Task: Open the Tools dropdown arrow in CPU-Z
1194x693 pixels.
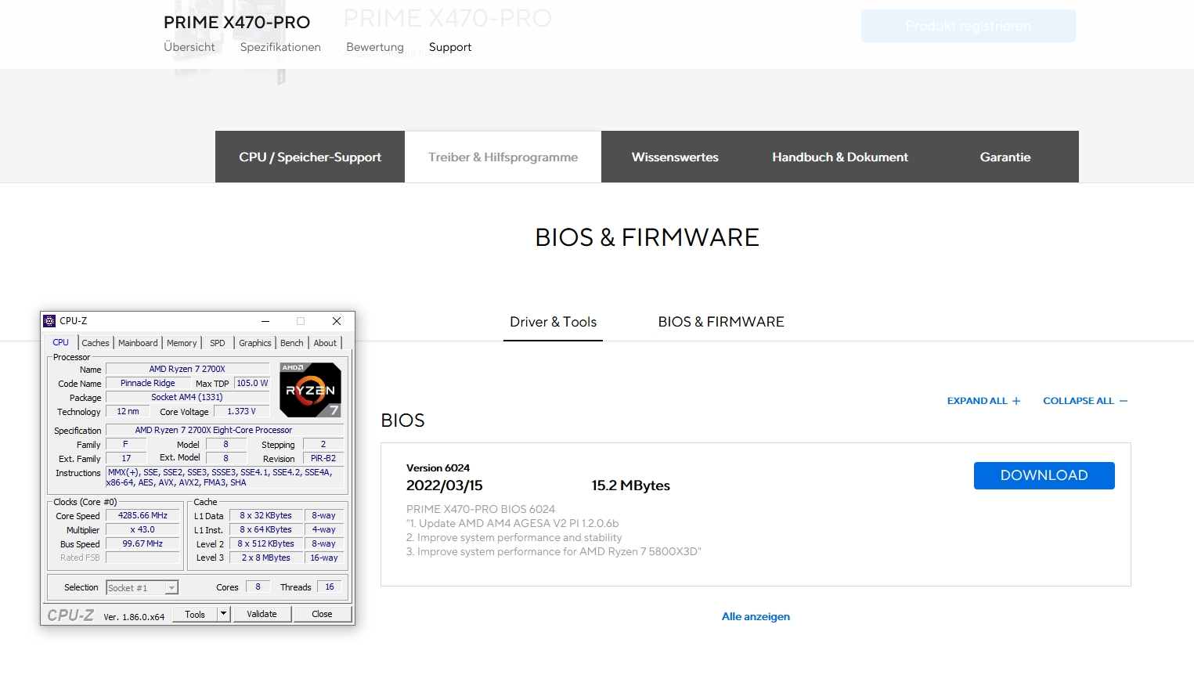Action: (x=223, y=614)
